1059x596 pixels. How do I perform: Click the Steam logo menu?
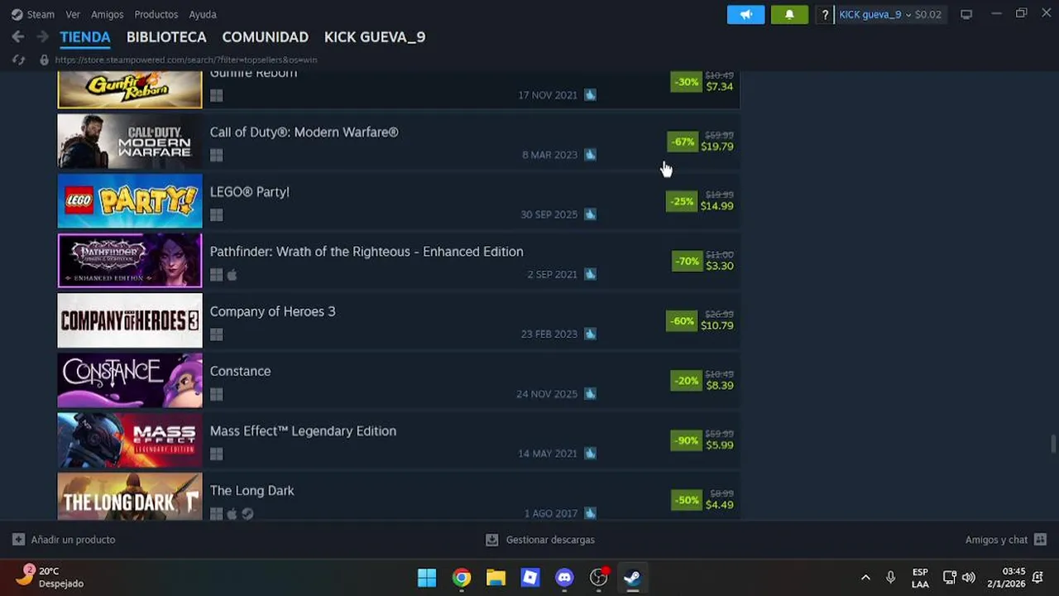coord(17,14)
